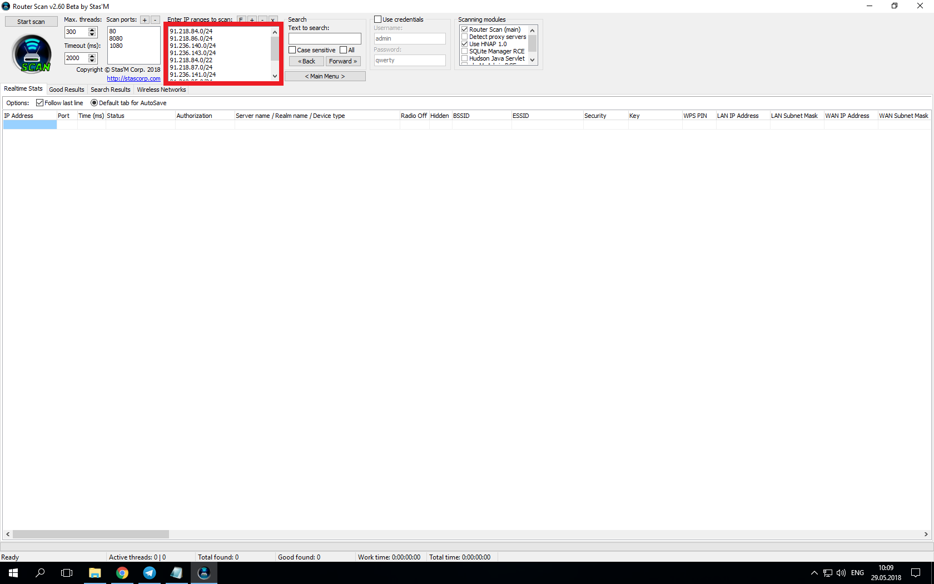Screen dimensions: 934x584
Task: Remove a scan port with minus button
Action: [156, 20]
